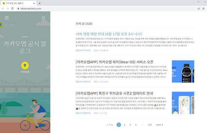Click the 카카오맵 label under profile icon
Image resolution: width=207 pixels, height=133 pixels.
coord(25,72)
